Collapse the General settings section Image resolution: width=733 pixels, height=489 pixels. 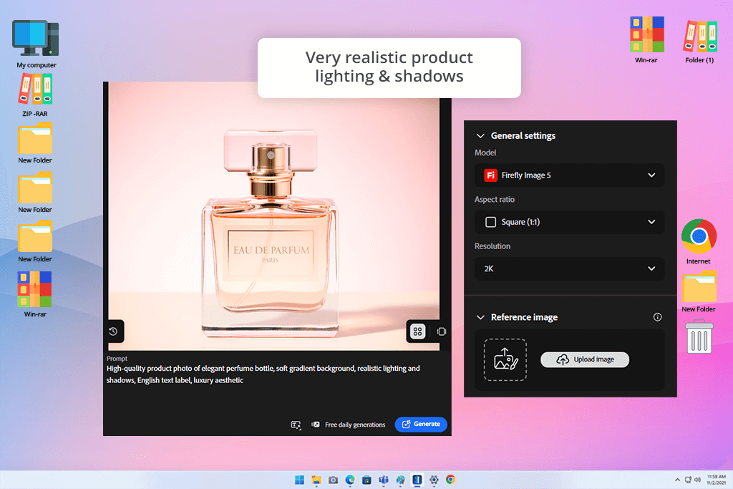tap(480, 135)
